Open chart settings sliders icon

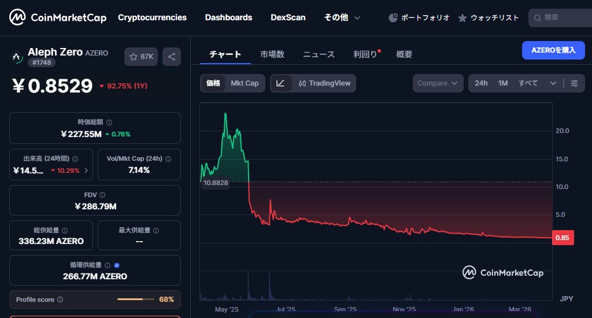point(574,83)
